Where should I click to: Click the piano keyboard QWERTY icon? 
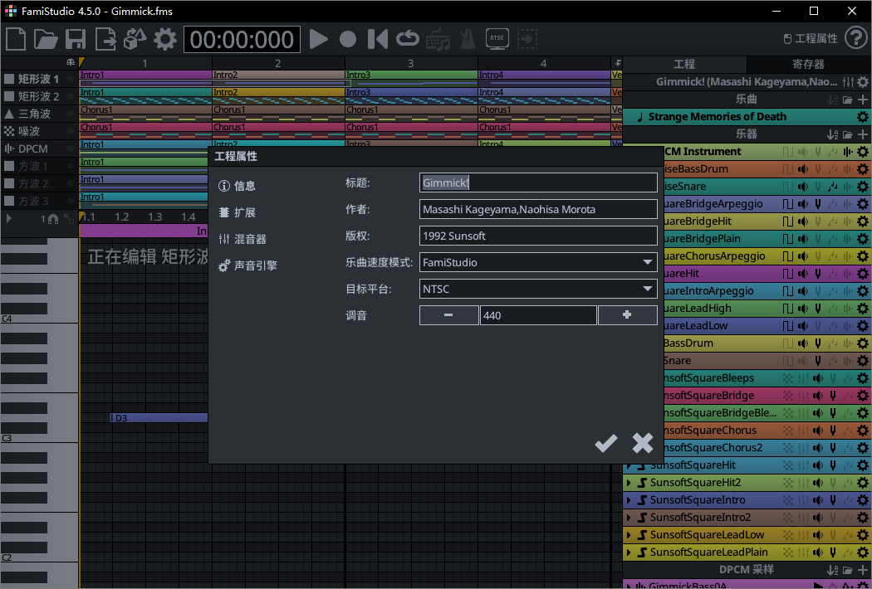438,39
